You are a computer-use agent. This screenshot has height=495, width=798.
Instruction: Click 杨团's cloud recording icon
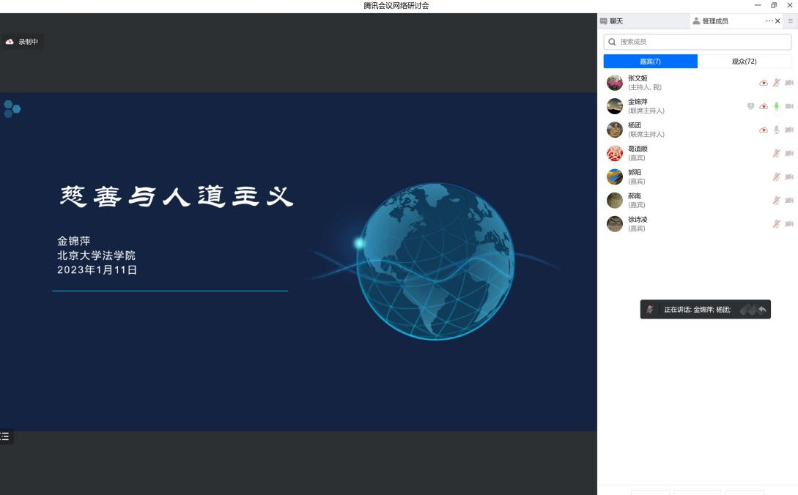coord(763,130)
